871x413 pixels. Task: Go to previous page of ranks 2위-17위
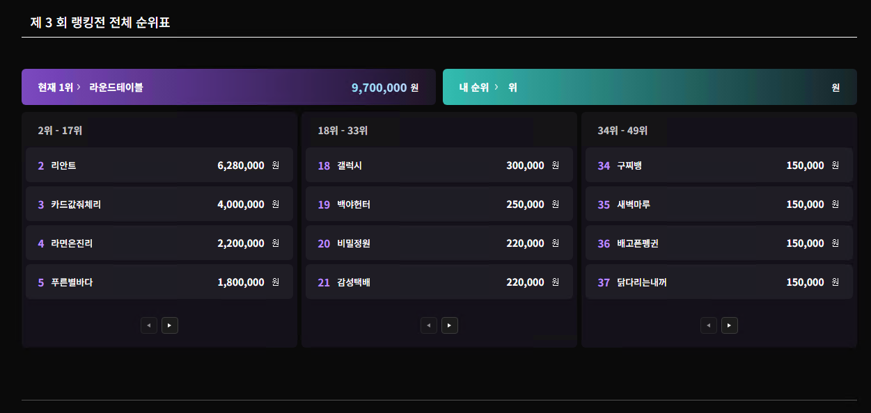[x=149, y=325]
